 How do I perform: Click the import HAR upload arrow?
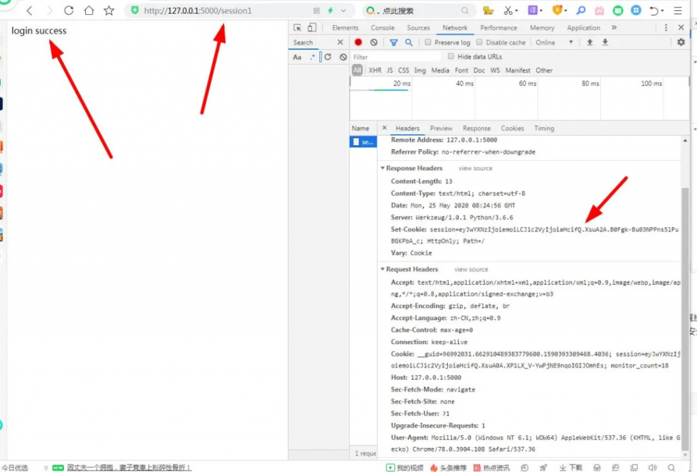[589, 42]
